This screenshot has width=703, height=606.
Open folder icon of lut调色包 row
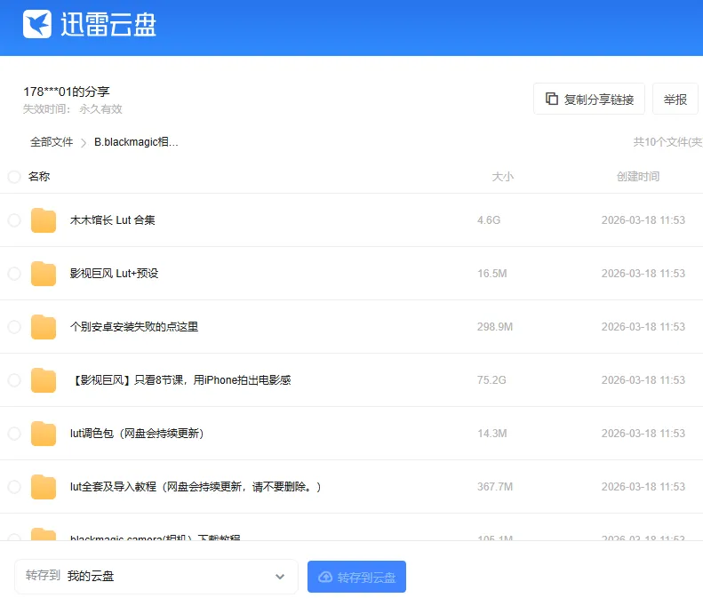pyautogui.click(x=44, y=434)
